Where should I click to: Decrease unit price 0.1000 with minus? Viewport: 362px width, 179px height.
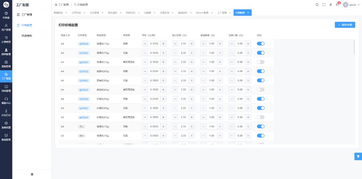[145, 44]
